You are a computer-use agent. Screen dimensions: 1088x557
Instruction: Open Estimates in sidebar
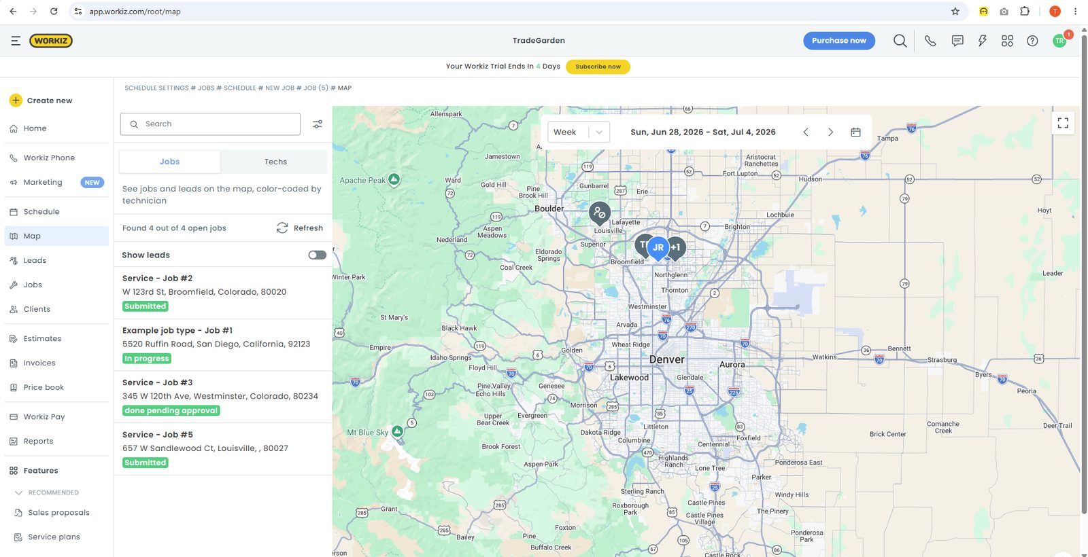[56, 339]
